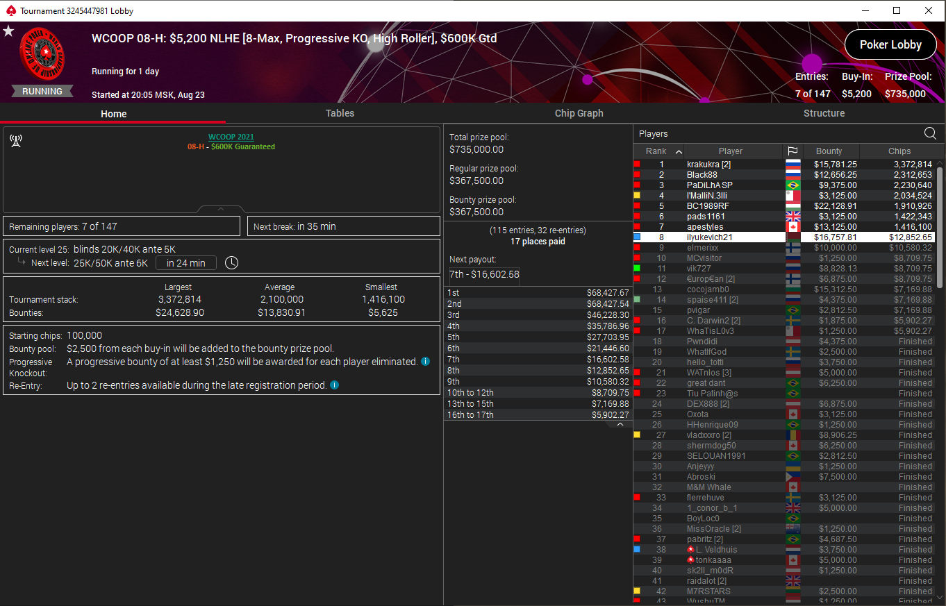
Task: Click green color tag for vik727
Action: click(x=637, y=269)
